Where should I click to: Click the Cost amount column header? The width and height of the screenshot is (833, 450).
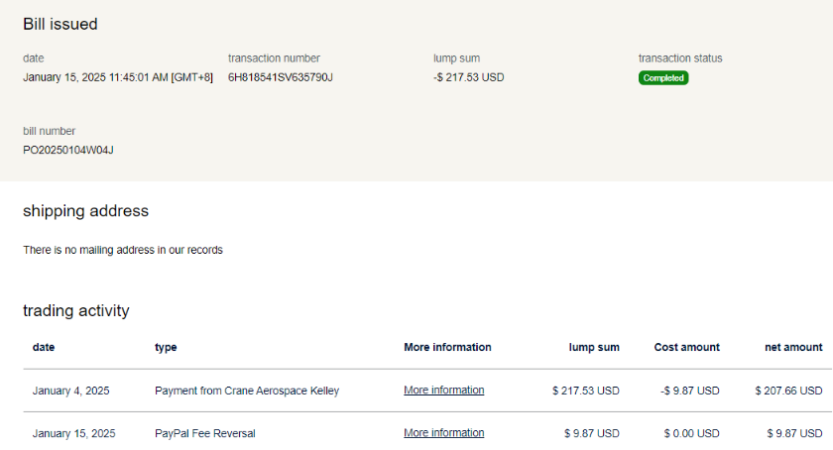(x=686, y=347)
